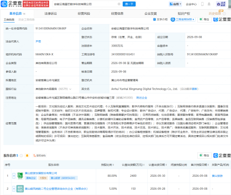This screenshot has width=231, height=195.
Task: Click shareholding ratio 80.00%
Action: point(112,176)
